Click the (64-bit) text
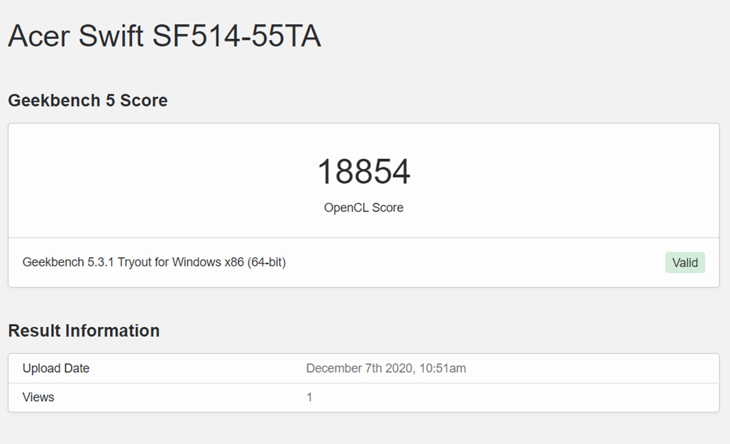This screenshot has width=730, height=444. coord(267,262)
